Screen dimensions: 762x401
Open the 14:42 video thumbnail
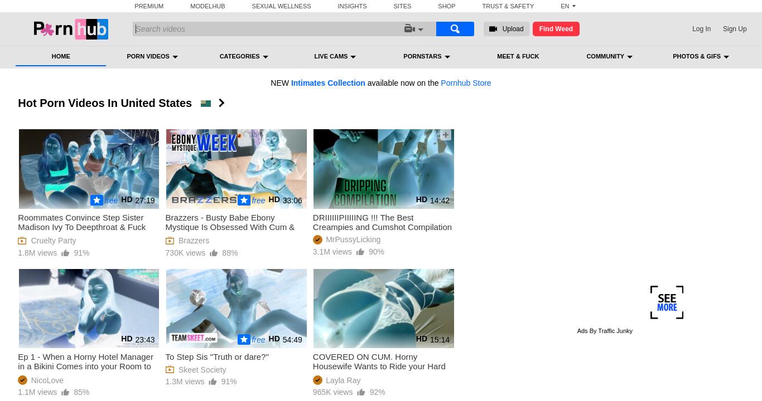tap(383, 169)
